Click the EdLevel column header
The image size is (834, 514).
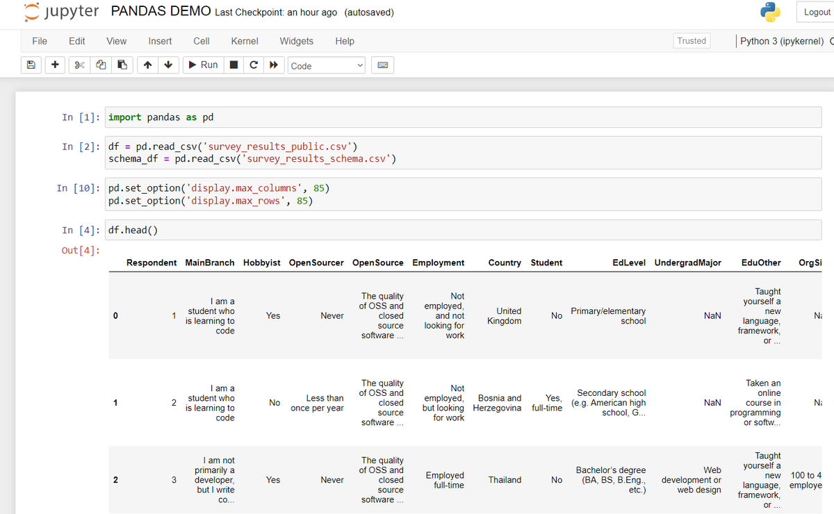click(x=629, y=263)
